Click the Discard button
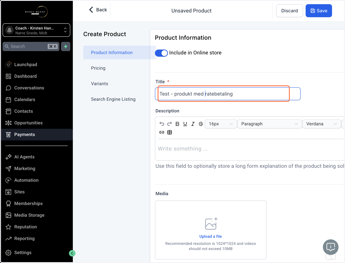The image size is (345, 263). tap(290, 11)
